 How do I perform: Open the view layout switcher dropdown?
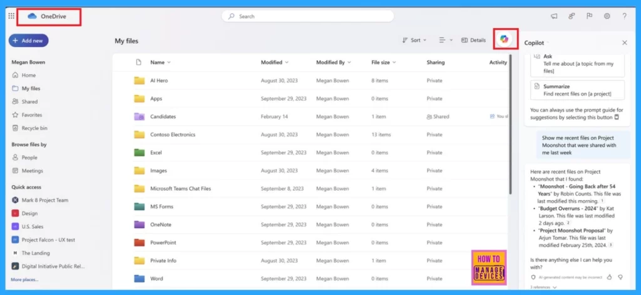446,40
